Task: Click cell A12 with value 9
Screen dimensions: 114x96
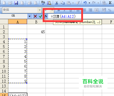Action: click(18, 81)
